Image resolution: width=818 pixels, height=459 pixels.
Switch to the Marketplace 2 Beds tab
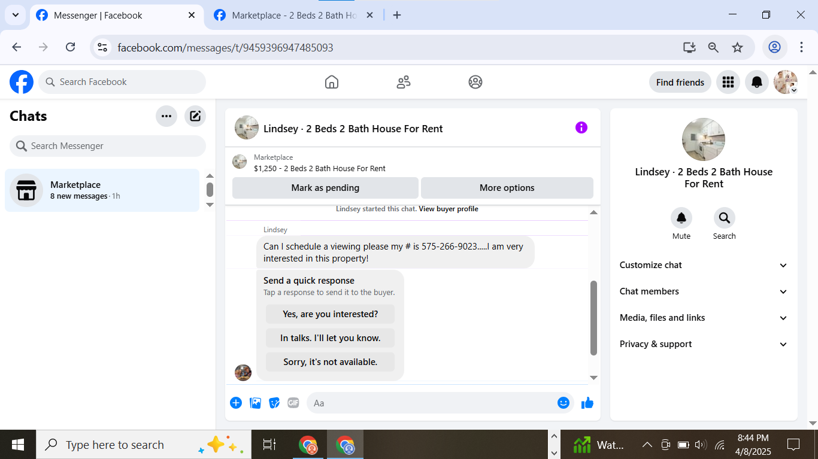click(293, 16)
